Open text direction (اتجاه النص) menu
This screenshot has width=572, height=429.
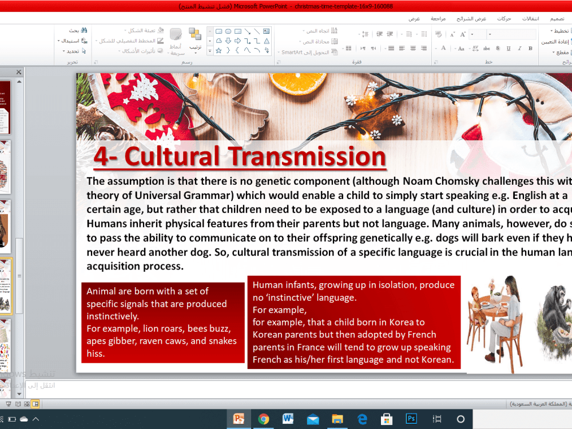(320, 31)
